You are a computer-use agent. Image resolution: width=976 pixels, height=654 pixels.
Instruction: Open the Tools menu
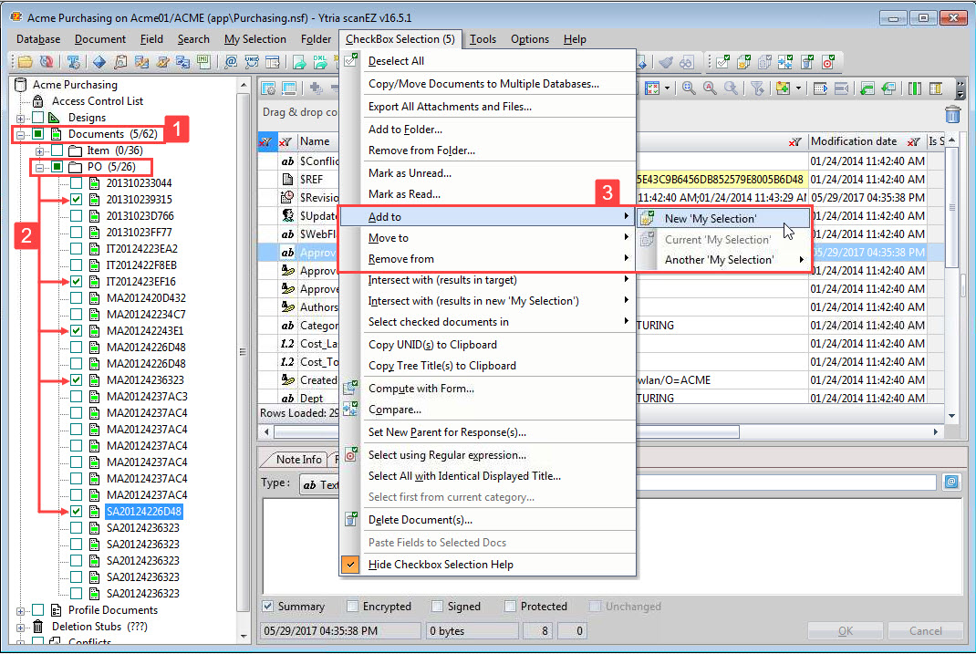click(483, 39)
